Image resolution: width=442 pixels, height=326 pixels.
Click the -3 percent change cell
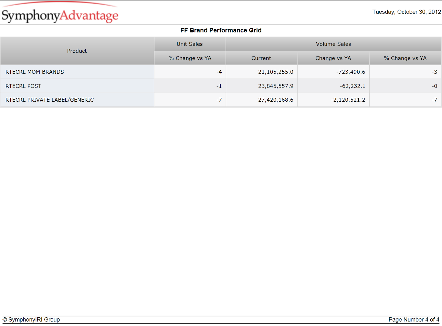pyautogui.click(x=405, y=72)
